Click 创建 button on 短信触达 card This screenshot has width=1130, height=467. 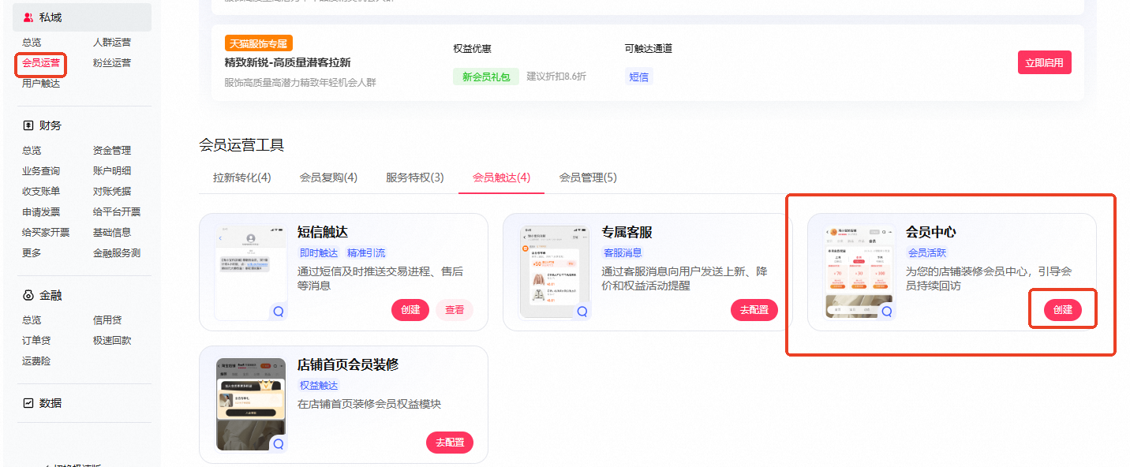click(410, 310)
